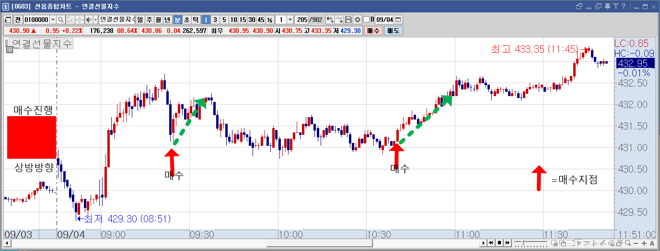The width and height of the screenshot is (660, 251).
Task: Zoom in with the plus icon
Action: (644, 243)
